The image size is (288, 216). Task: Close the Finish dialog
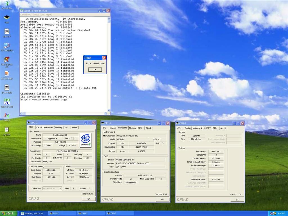[104, 58]
